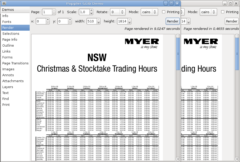240x162 pixels.
Task: Decrease the Page number with down arrow
Action: [x=54, y=13]
